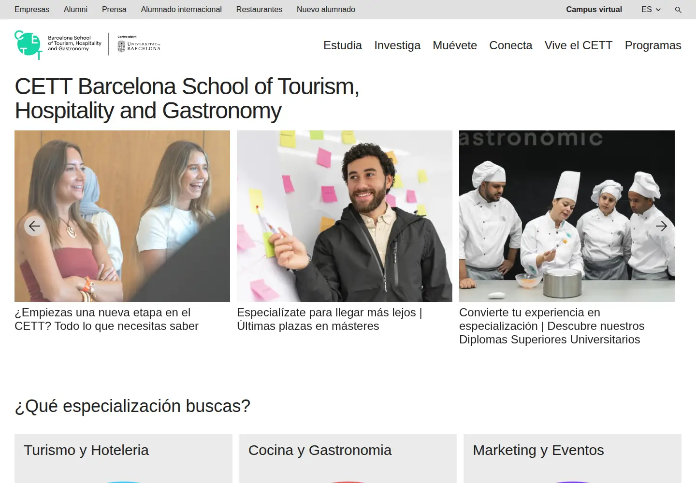Click the CETT logo icon
The image size is (696, 483).
click(x=29, y=45)
